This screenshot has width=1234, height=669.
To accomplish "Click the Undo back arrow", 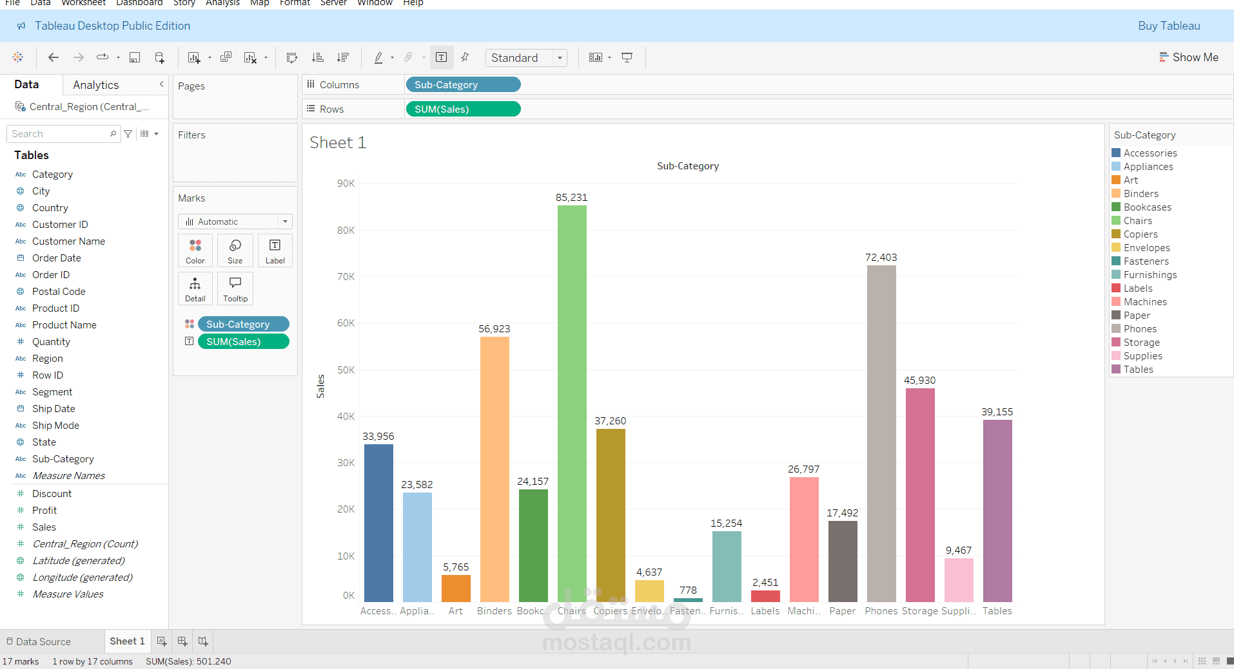I will pyautogui.click(x=54, y=57).
